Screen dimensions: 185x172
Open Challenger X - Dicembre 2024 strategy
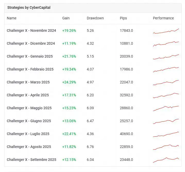pyautogui.click(x=31, y=43)
